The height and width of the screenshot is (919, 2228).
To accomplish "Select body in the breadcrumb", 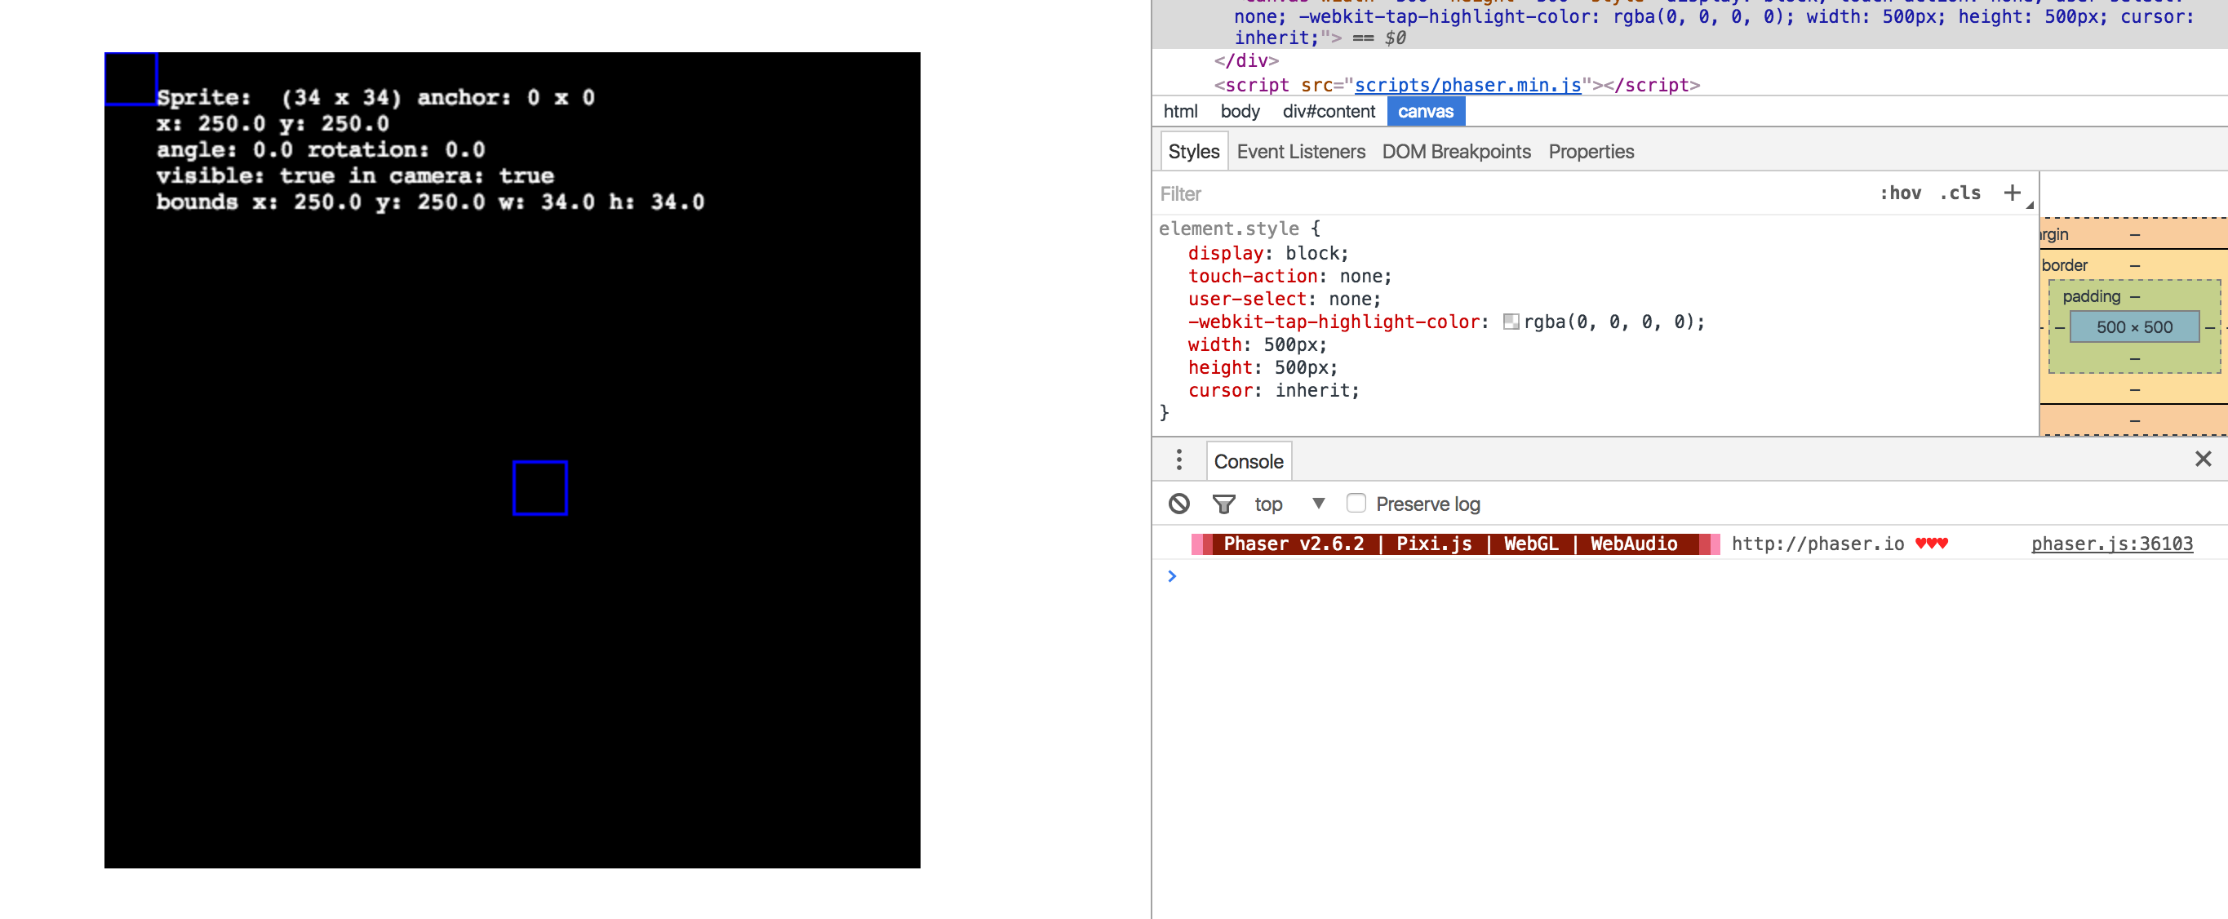I will coord(1240,112).
